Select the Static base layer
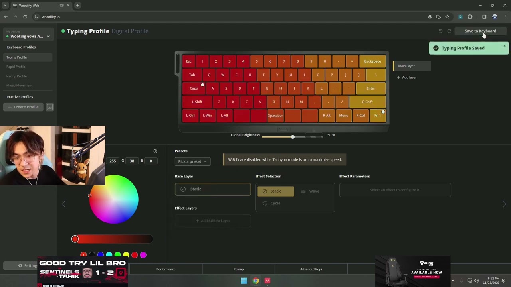Viewport: 511px width, 287px height. [213, 189]
